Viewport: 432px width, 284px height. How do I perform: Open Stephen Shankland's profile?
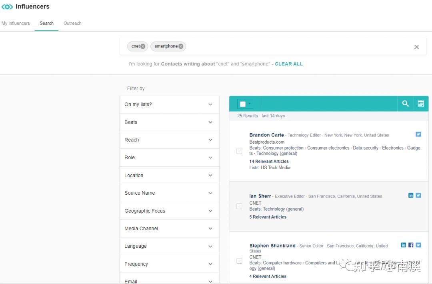(272, 246)
